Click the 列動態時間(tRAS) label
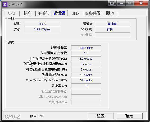This screenshot has height=122, width=150. coord(54,75)
